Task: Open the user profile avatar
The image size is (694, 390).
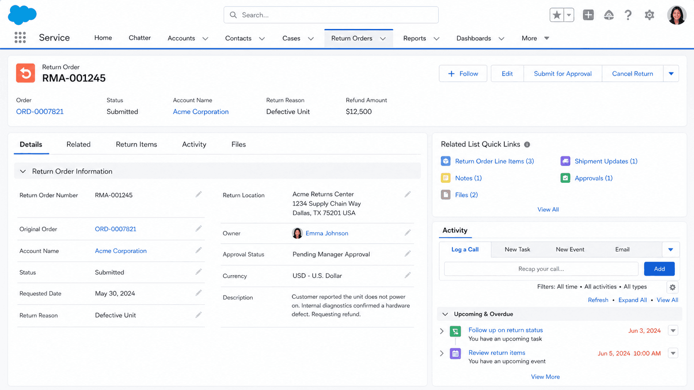Action: click(677, 15)
